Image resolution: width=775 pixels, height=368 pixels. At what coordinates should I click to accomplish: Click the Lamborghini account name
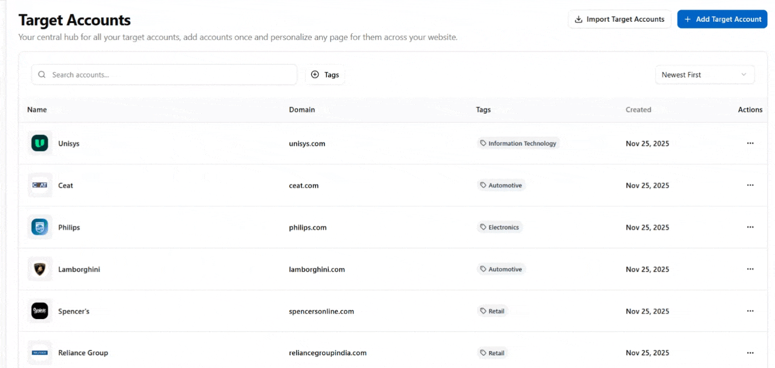point(79,269)
